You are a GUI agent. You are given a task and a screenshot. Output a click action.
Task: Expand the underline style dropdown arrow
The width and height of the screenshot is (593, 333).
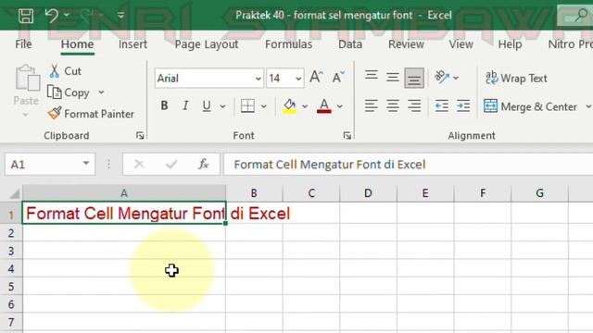point(222,106)
